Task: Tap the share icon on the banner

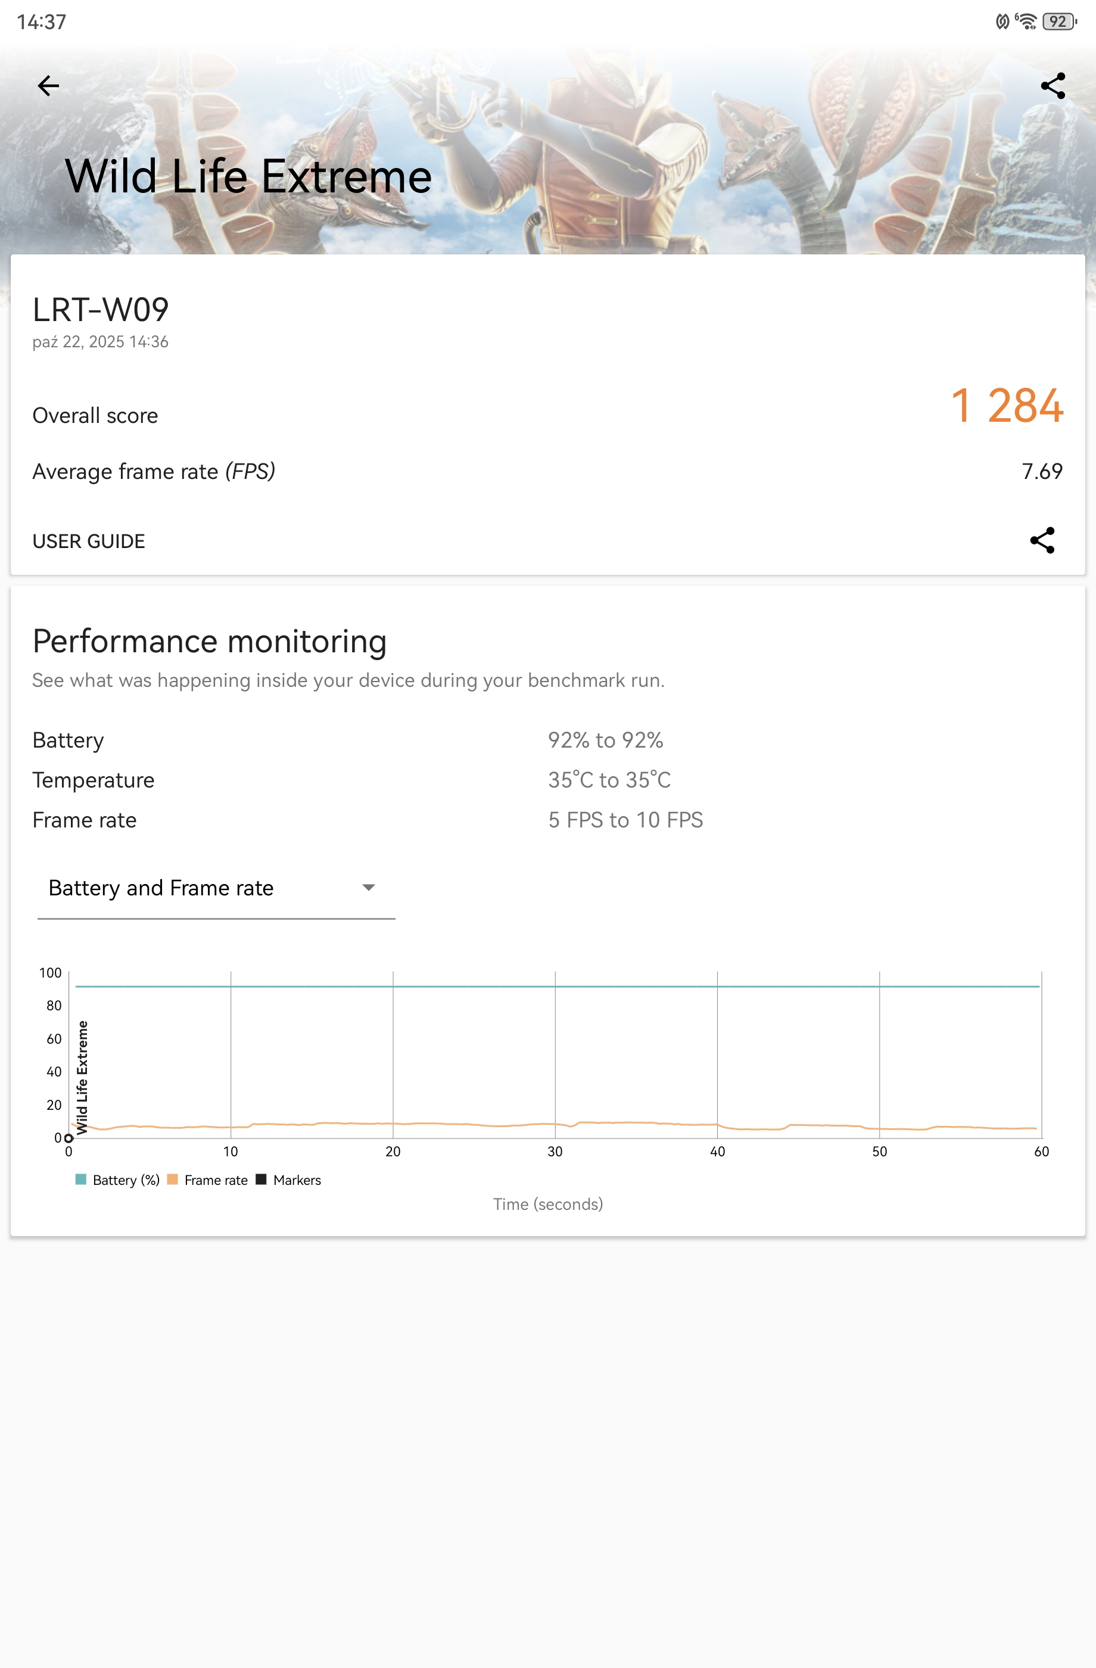Action: pyautogui.click(x=1053, y=86)
